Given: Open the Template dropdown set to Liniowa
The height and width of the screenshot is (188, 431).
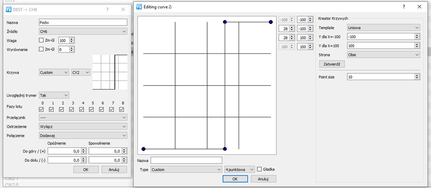Looking at the screenshot, I should (383, 28).
